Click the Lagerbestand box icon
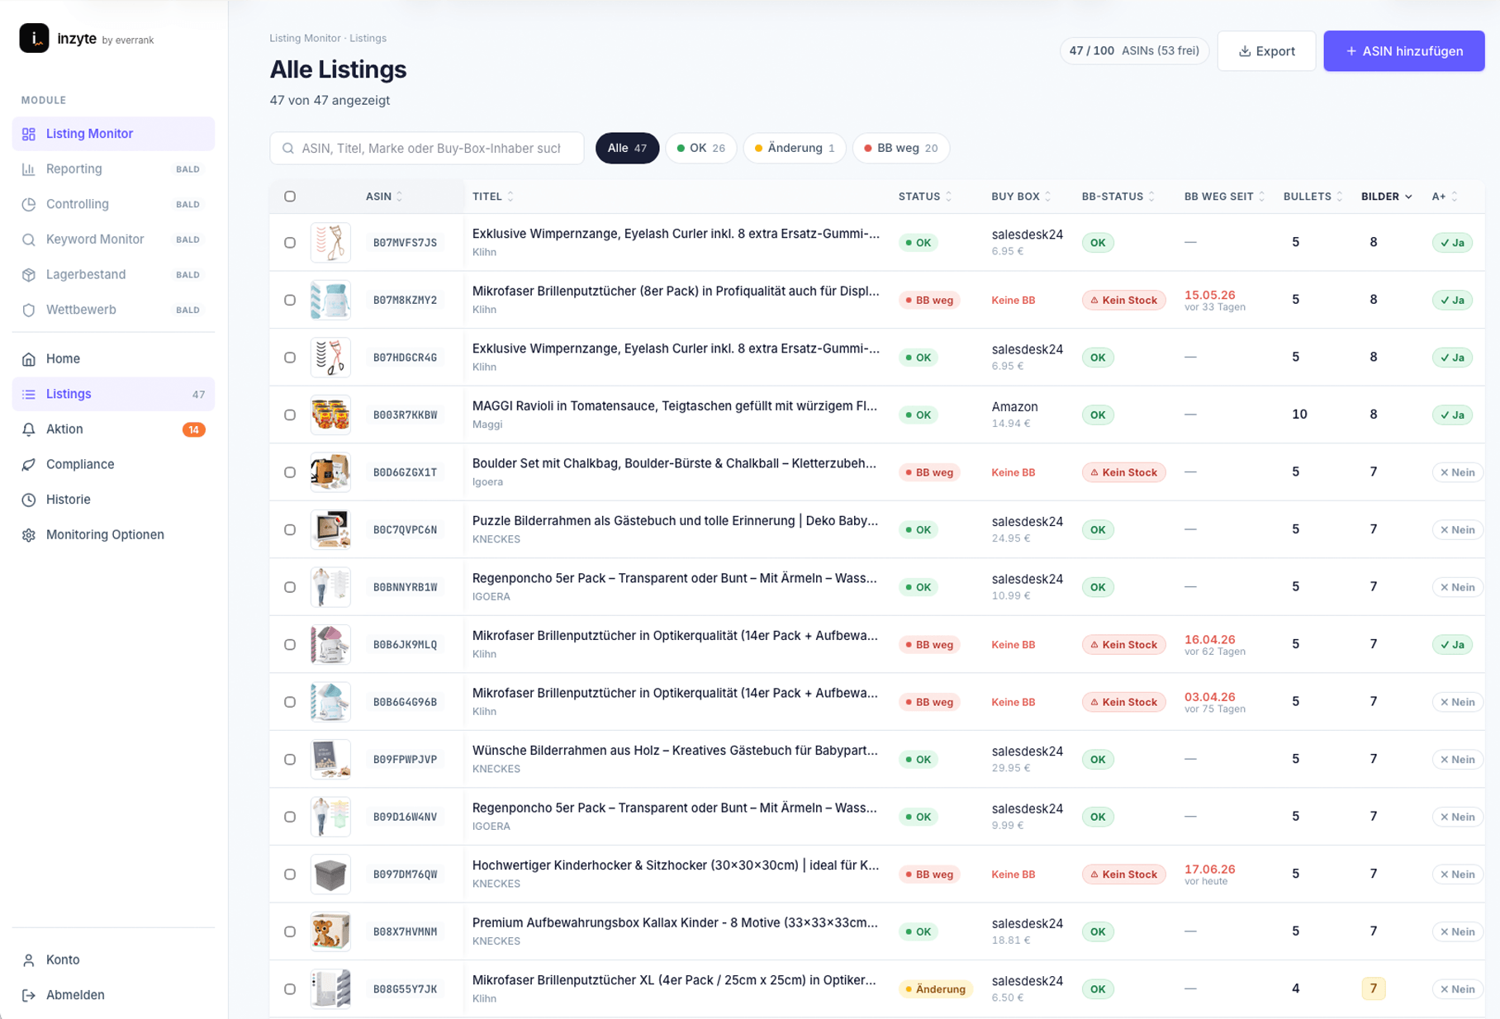1500x1019 pixels. point(29,275)
